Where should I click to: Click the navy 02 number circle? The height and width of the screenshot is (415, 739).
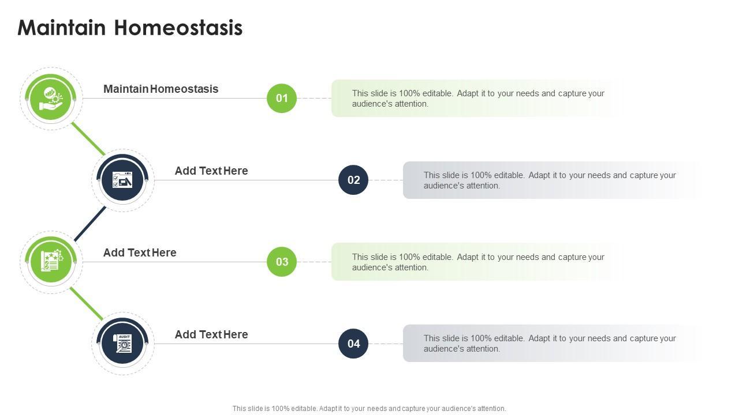353,180
